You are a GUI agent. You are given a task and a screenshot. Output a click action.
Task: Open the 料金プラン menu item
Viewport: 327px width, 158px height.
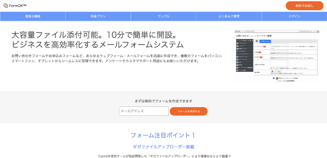pos(98,16)
